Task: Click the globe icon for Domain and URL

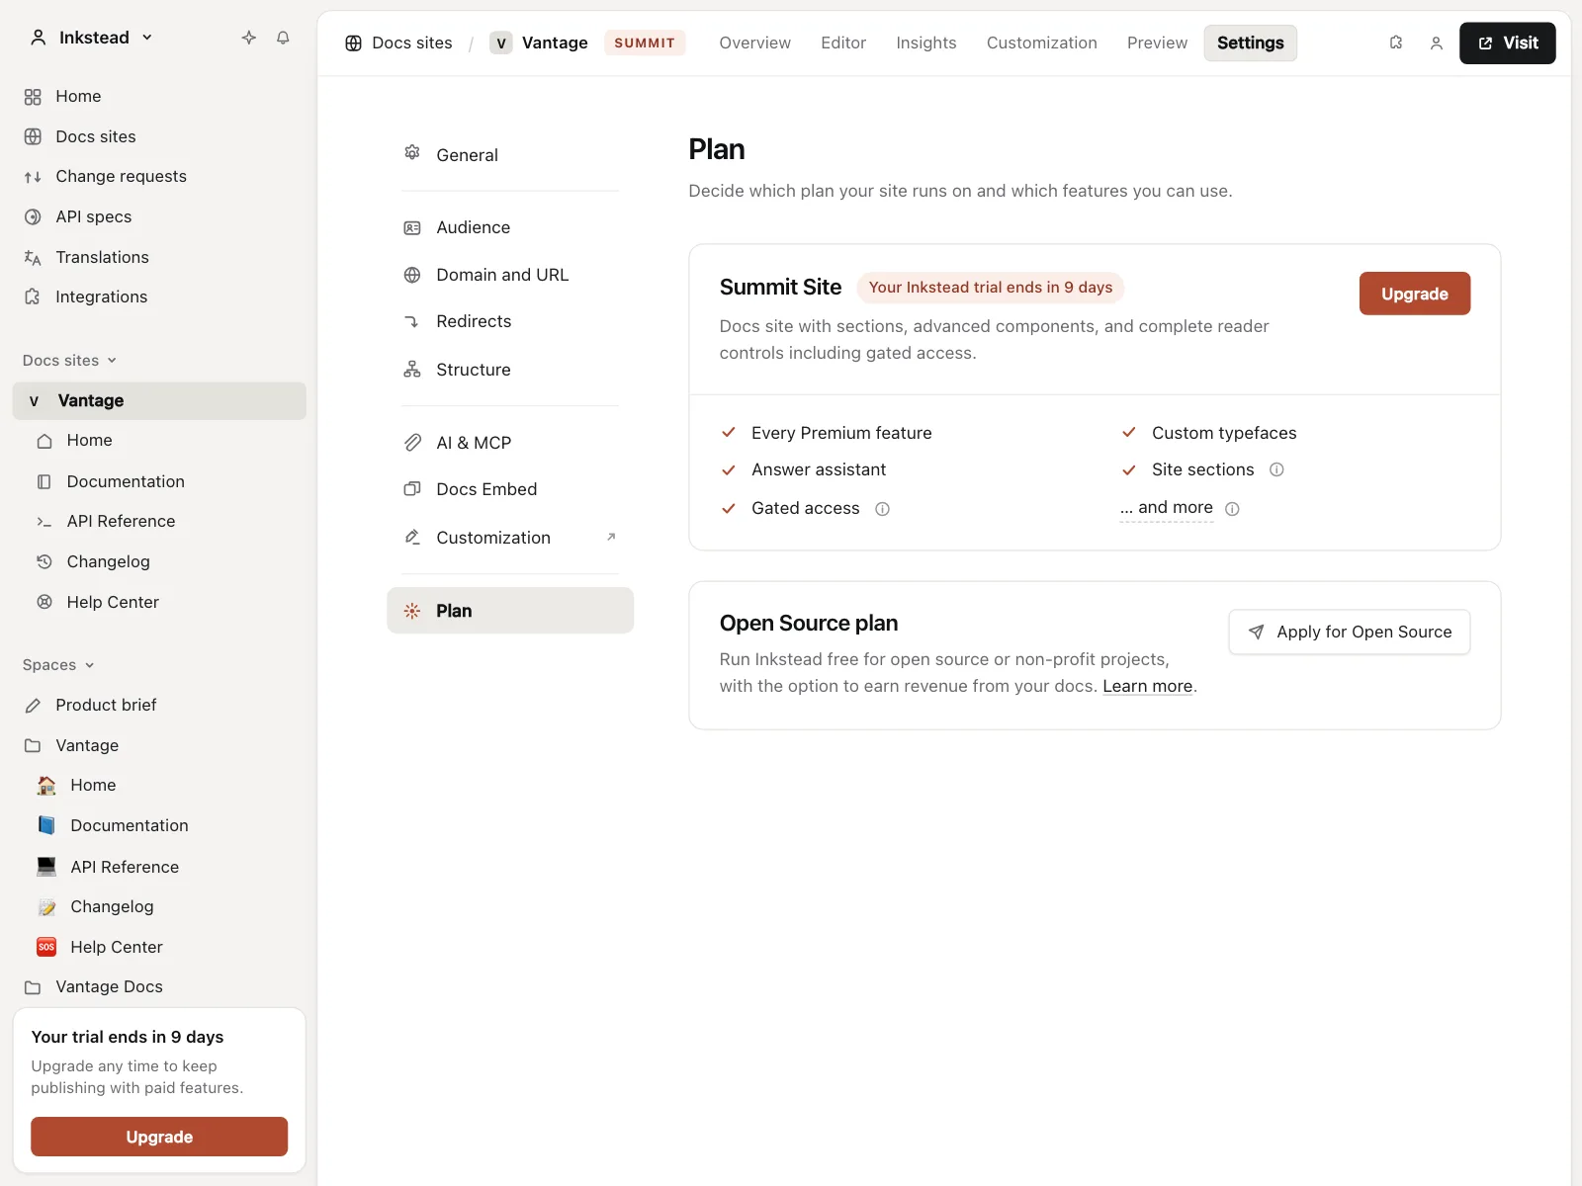Action: click(x=412, y=275)
